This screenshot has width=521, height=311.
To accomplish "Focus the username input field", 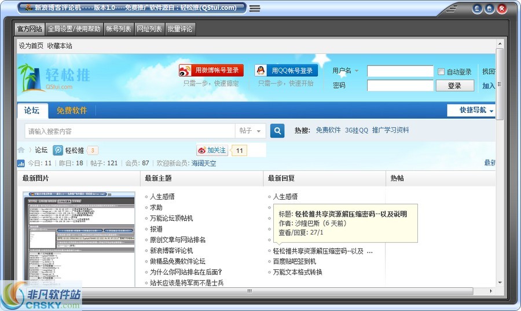I will [x=400, y=71].
